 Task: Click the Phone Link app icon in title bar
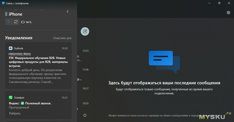(x=3, y=3)
